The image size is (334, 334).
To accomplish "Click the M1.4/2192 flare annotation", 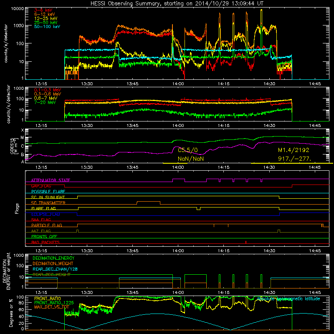I will pos(294,150).
